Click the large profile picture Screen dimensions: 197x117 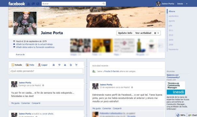(25, 23)
